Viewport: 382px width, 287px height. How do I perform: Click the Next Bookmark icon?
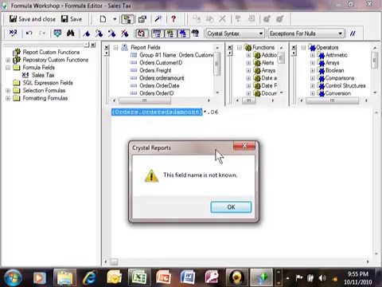click(99, 33)
